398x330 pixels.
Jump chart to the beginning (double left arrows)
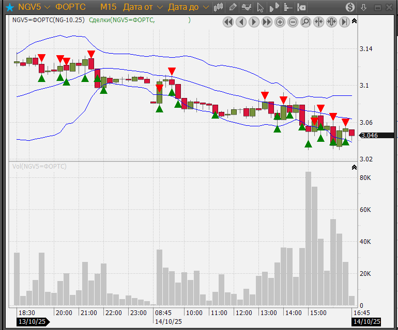228,22
